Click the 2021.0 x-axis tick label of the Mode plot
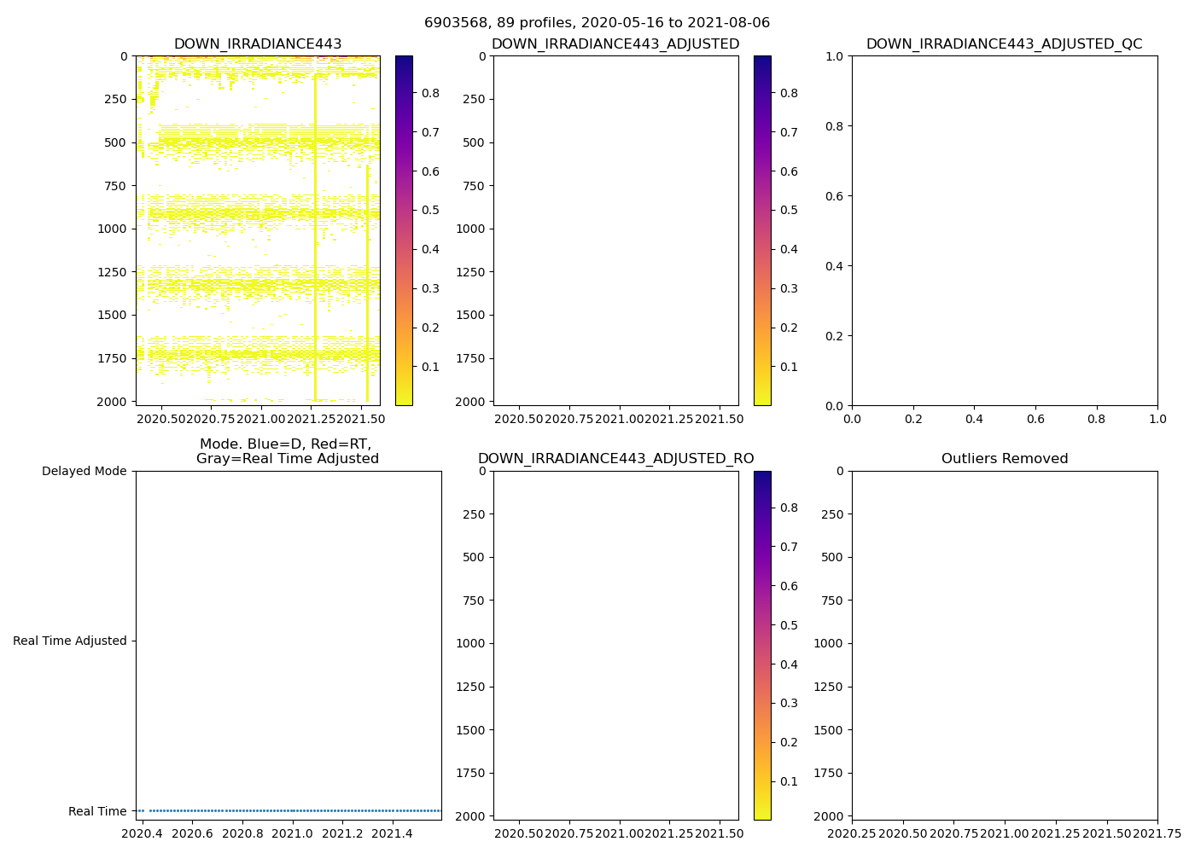This screenshot has width=1195, height=853. [x=294, y=833]
